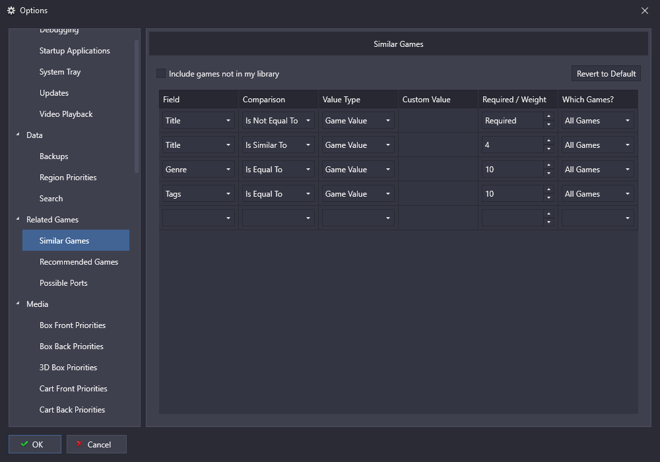Viewport: 660px width, 462px height.
Task: Open empty row Value Type dropdown
Action: click(358, 218)
